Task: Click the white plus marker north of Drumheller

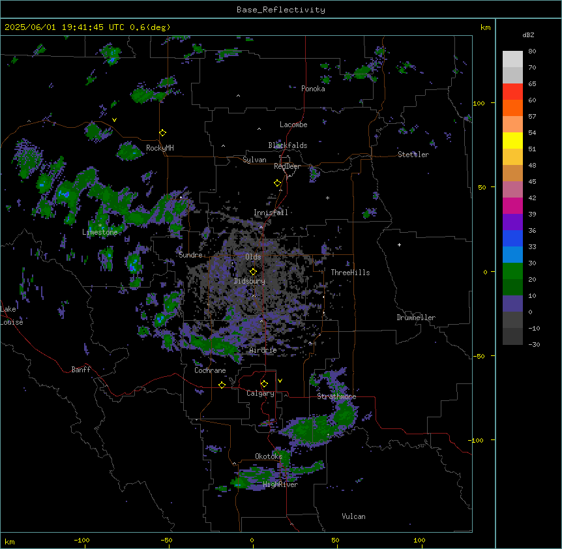Action: [399, 245]
